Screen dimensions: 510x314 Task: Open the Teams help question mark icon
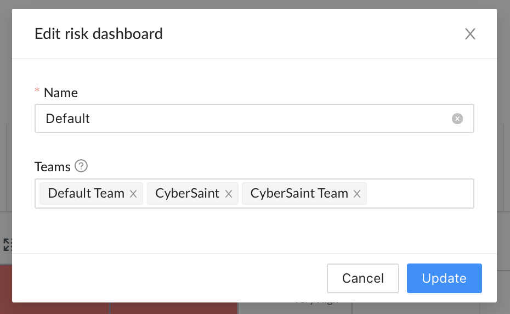(81, 166)
